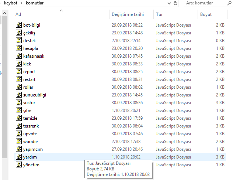The height and width of the screenshot is (180, 233).
Task: Click date 2.10.2018 17:38 of woodie
Action: (x=126, y=142)
